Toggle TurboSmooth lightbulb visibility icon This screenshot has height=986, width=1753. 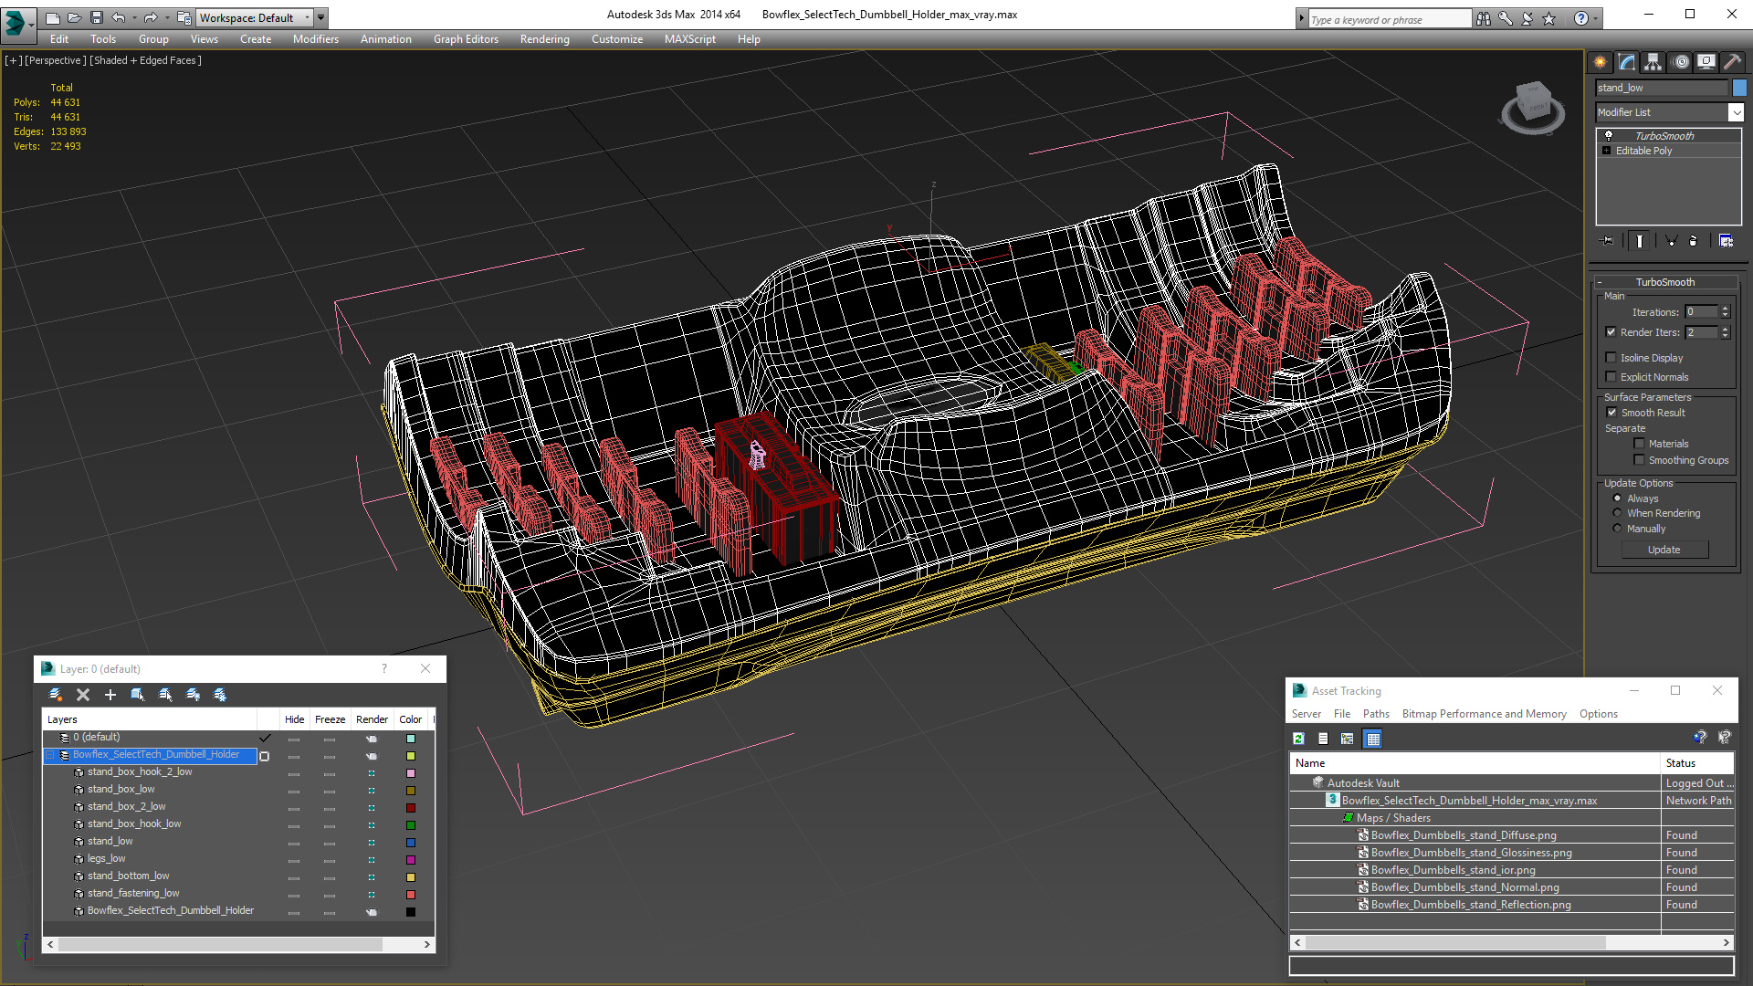[x=1609, y=135]
